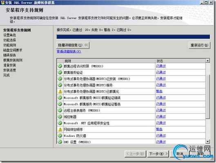Viewport: 216px width, 163px height.
Task: Open 已通过 link for MSCS 群集验证错误
Action: click(161, 97)
